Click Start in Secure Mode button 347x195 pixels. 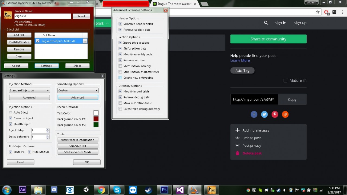[x=78, y=152]
